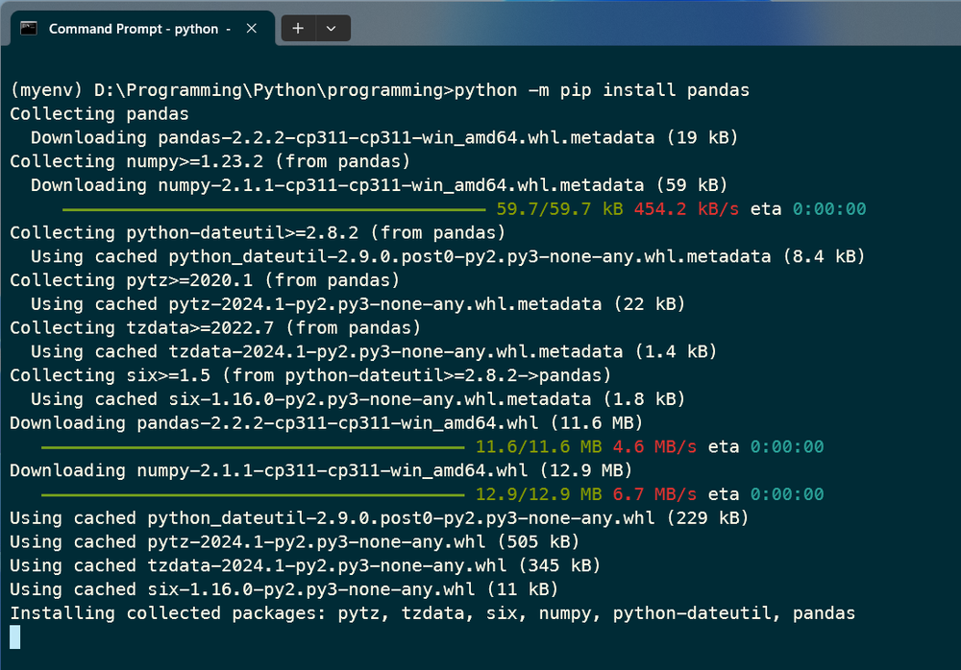Screen dimensions: 961x670
Task: Click the Collecting six>=1.5 line
Action: click(x=310, y=374)
